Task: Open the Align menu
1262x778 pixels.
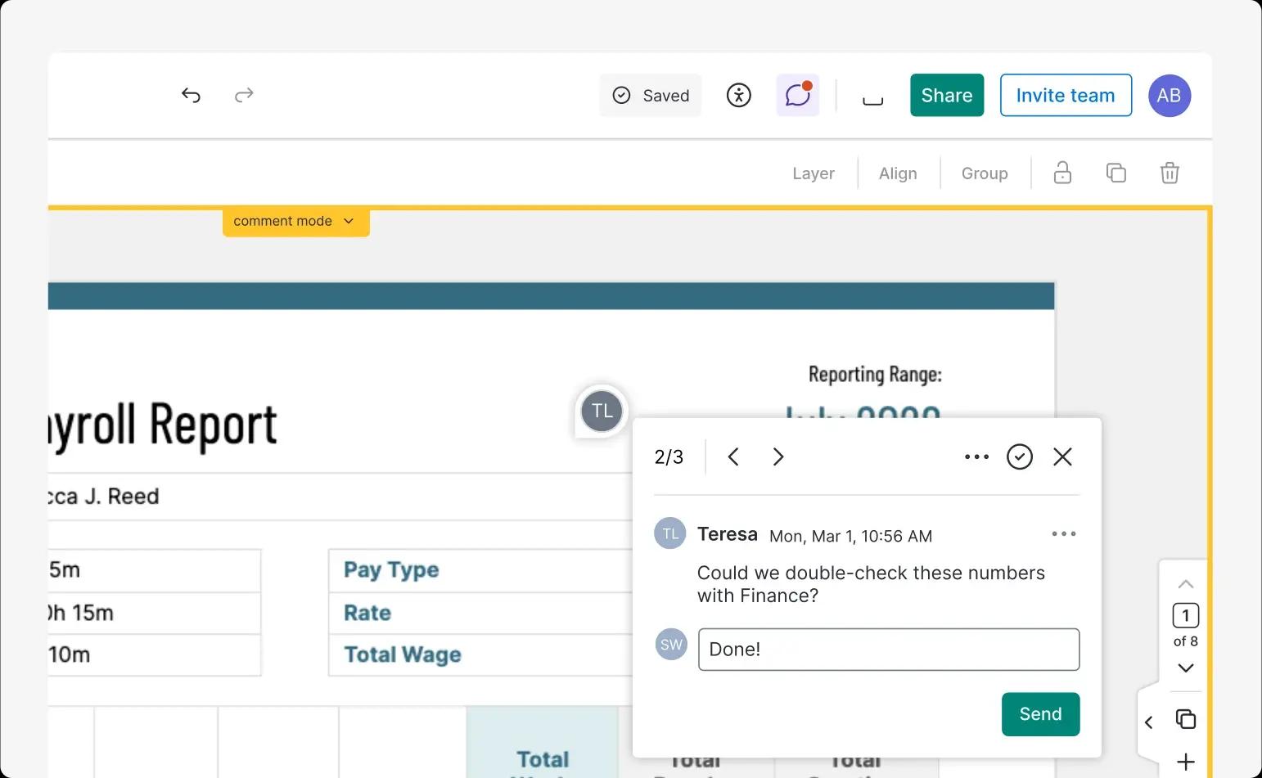Action: coord(898,173)
